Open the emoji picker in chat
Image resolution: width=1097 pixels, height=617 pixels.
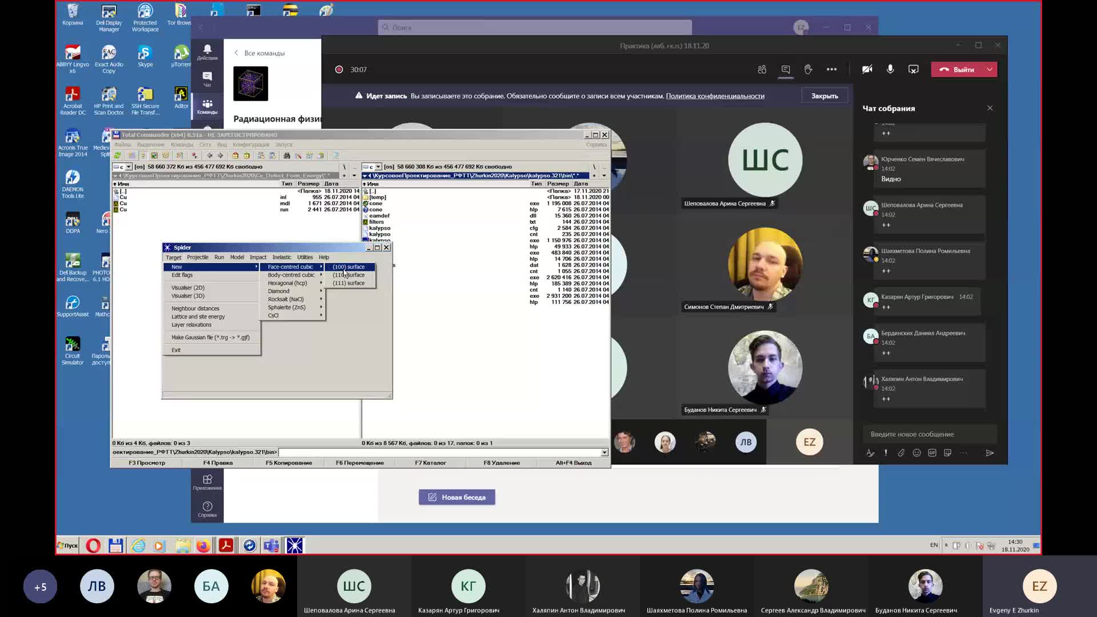click(x=916, y=452)
